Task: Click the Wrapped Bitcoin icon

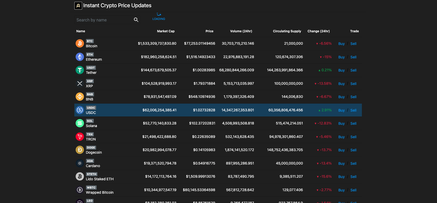Action: tap(80, 190)
